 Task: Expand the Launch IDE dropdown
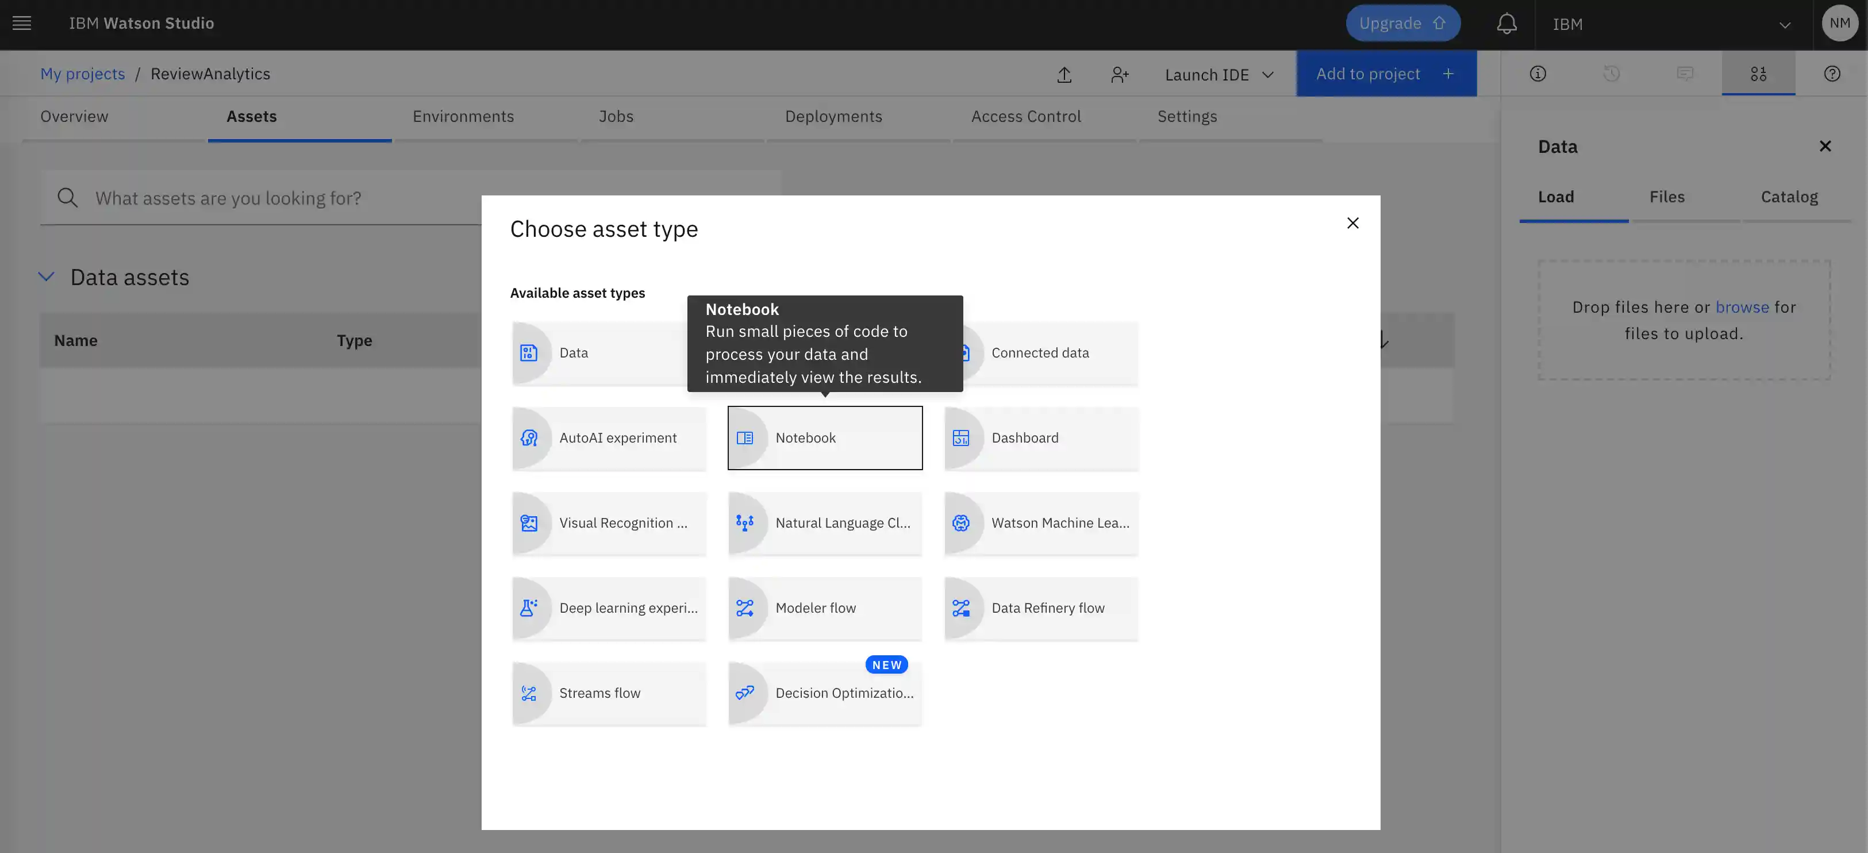point(1219,75)
